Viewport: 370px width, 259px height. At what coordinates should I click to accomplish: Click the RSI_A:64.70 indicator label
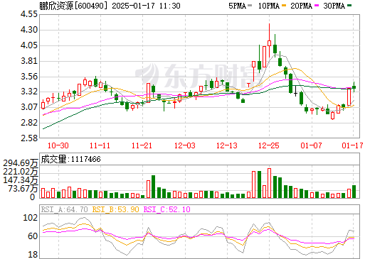coord(64,209)
